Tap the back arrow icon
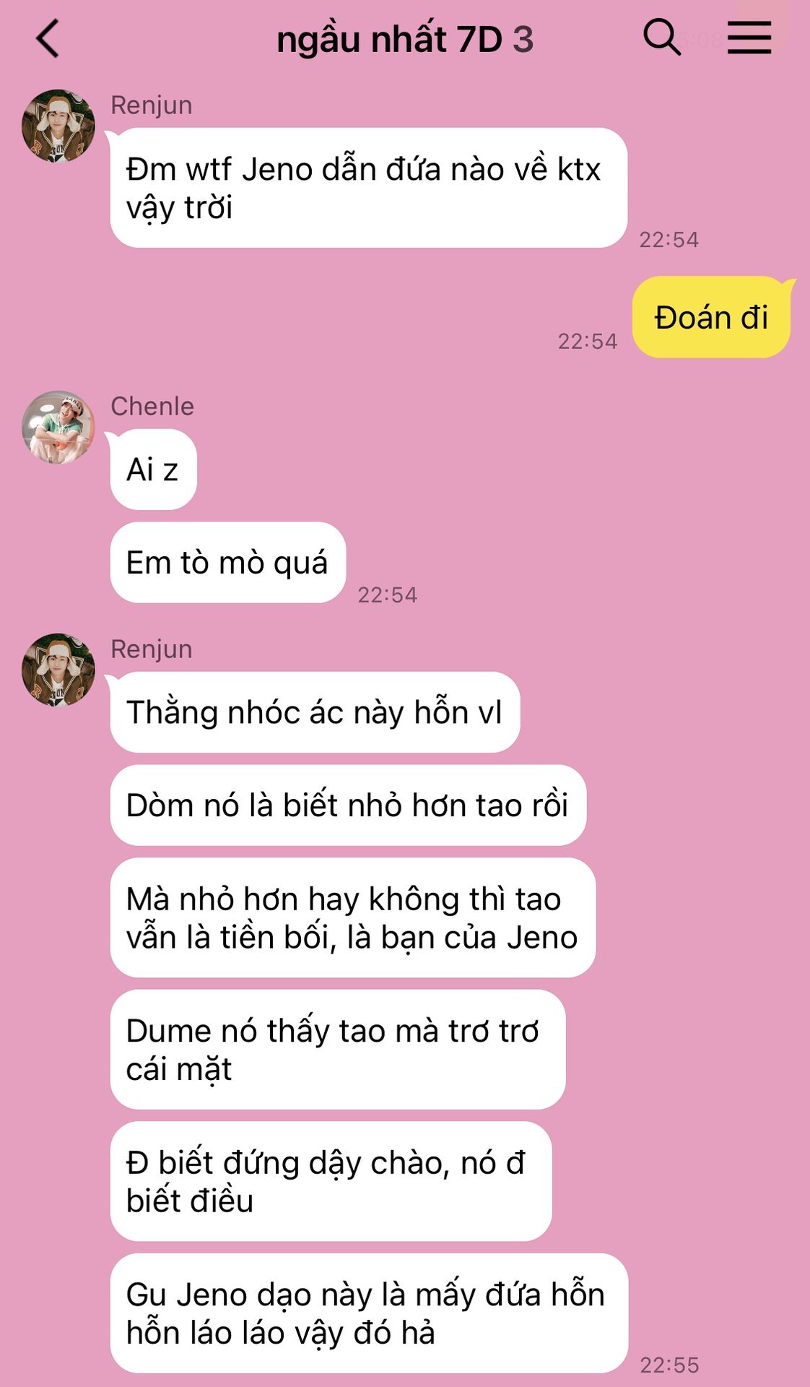 pos(48,38)
